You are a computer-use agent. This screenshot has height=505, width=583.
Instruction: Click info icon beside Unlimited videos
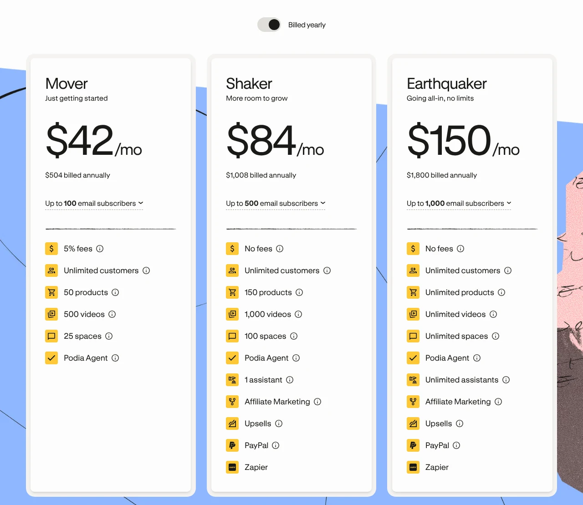(x=493, y=314)
